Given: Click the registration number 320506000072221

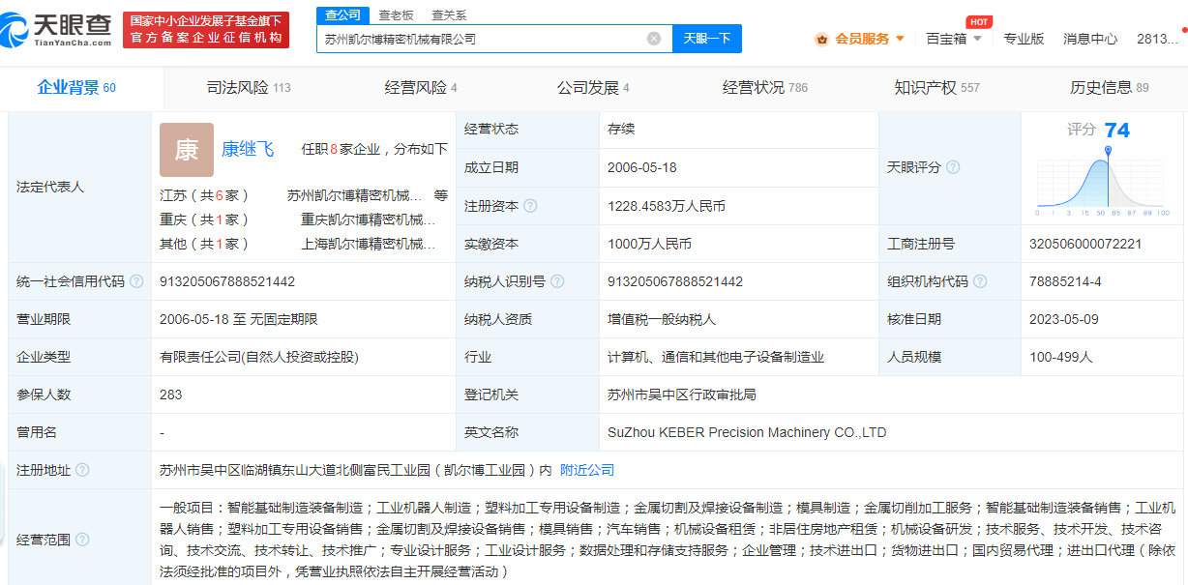Looking at the screenshot, I should [x=1085, y=244].
